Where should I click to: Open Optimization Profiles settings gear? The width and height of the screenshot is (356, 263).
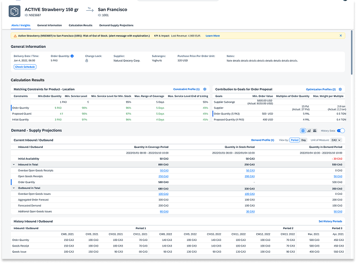point(340,89)
